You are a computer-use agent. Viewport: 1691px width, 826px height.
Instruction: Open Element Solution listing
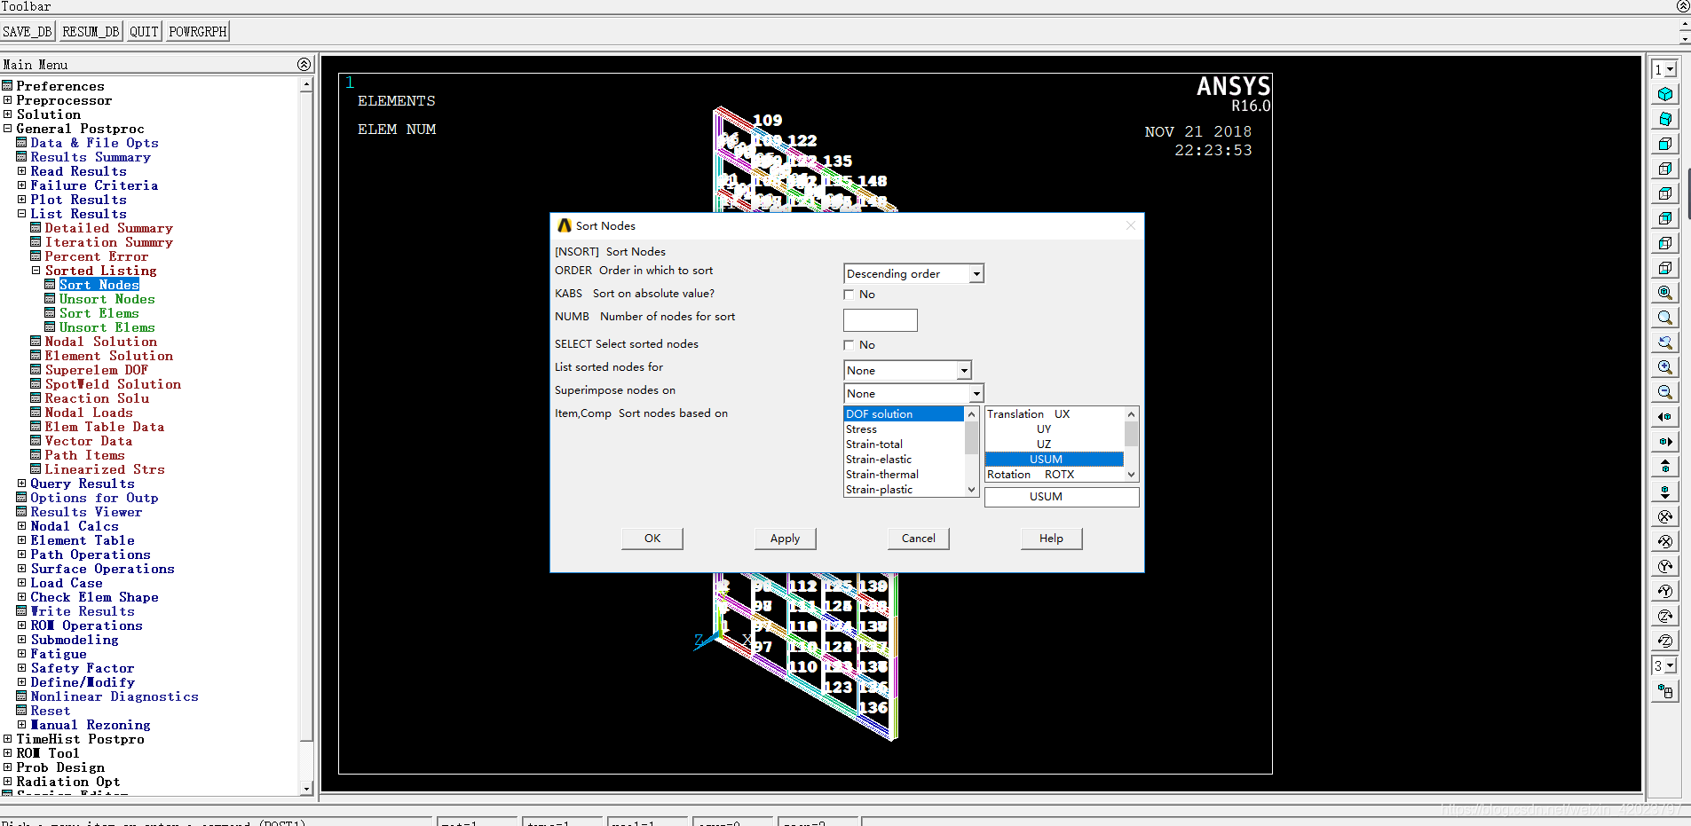pos(109,356)
